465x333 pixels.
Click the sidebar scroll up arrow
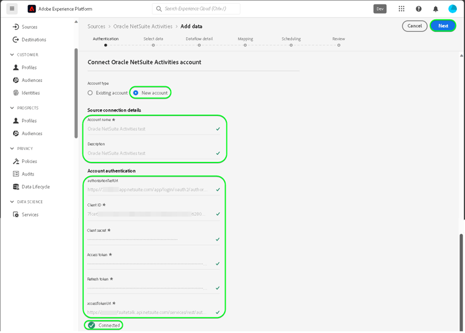pyautogui.click(x=76, y=22)
